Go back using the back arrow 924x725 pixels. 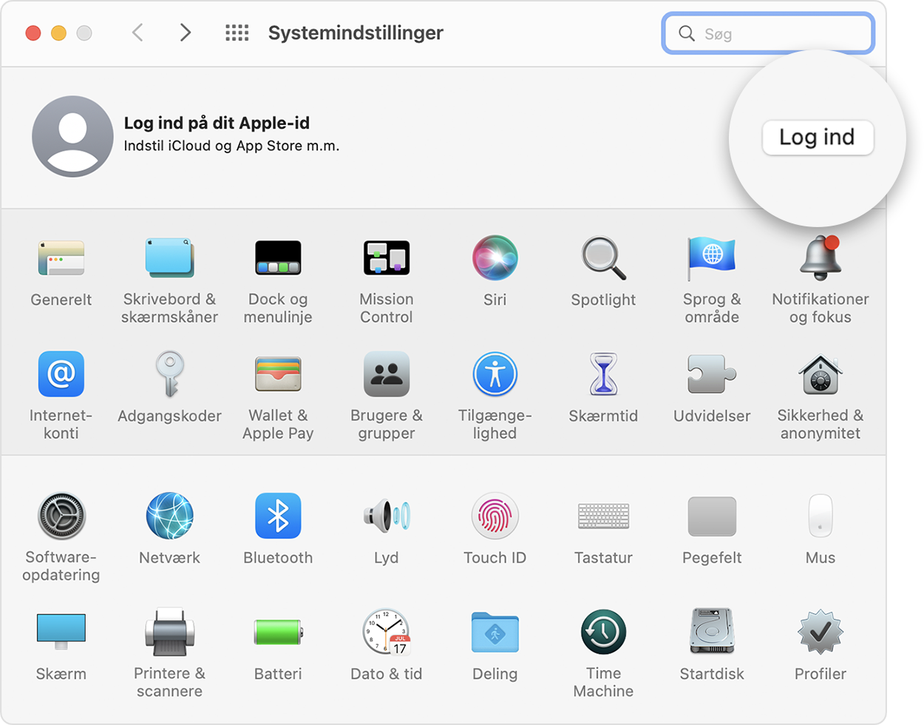(137, 33)
